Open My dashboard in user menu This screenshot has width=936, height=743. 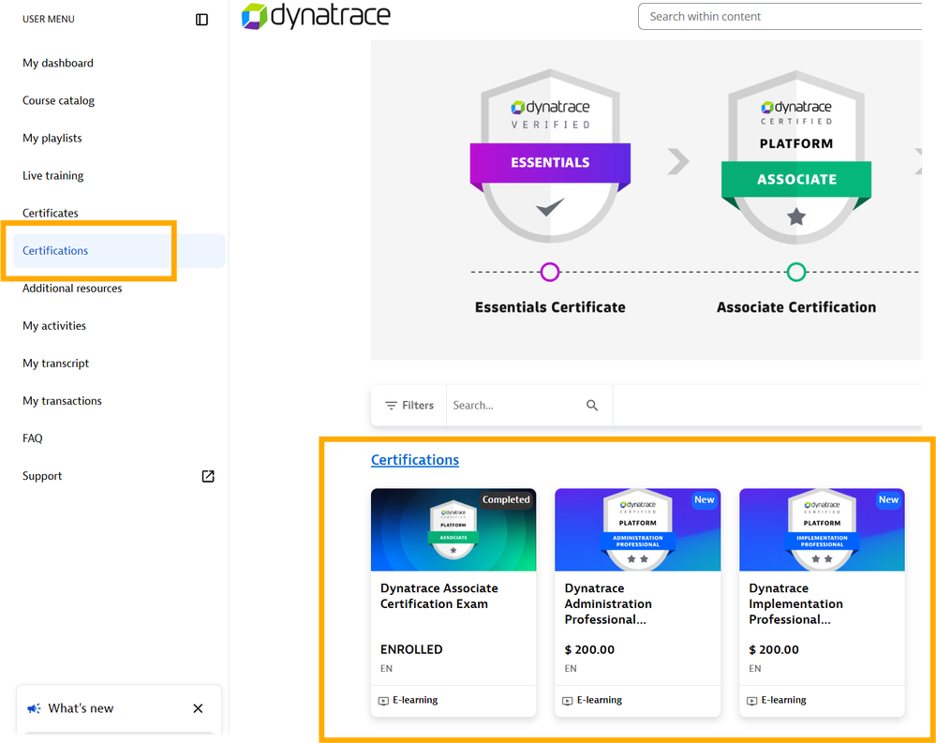tap(58, 64)
